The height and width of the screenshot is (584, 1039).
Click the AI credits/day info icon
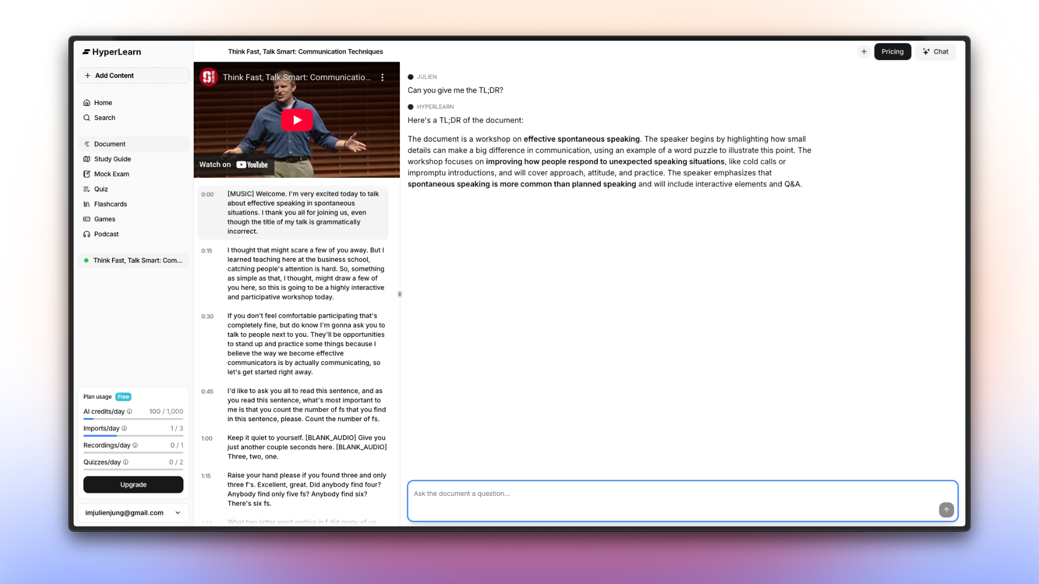(129, 412)
